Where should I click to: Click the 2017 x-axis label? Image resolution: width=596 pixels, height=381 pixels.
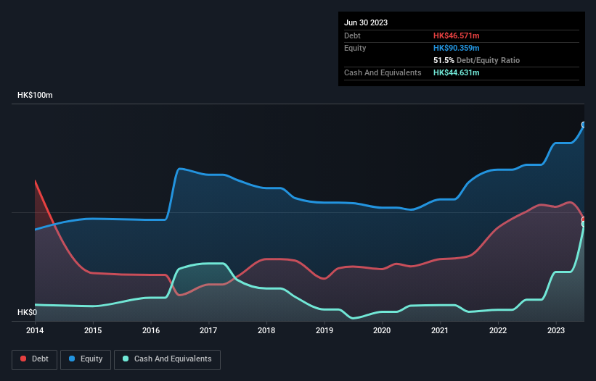coord(208,330)
